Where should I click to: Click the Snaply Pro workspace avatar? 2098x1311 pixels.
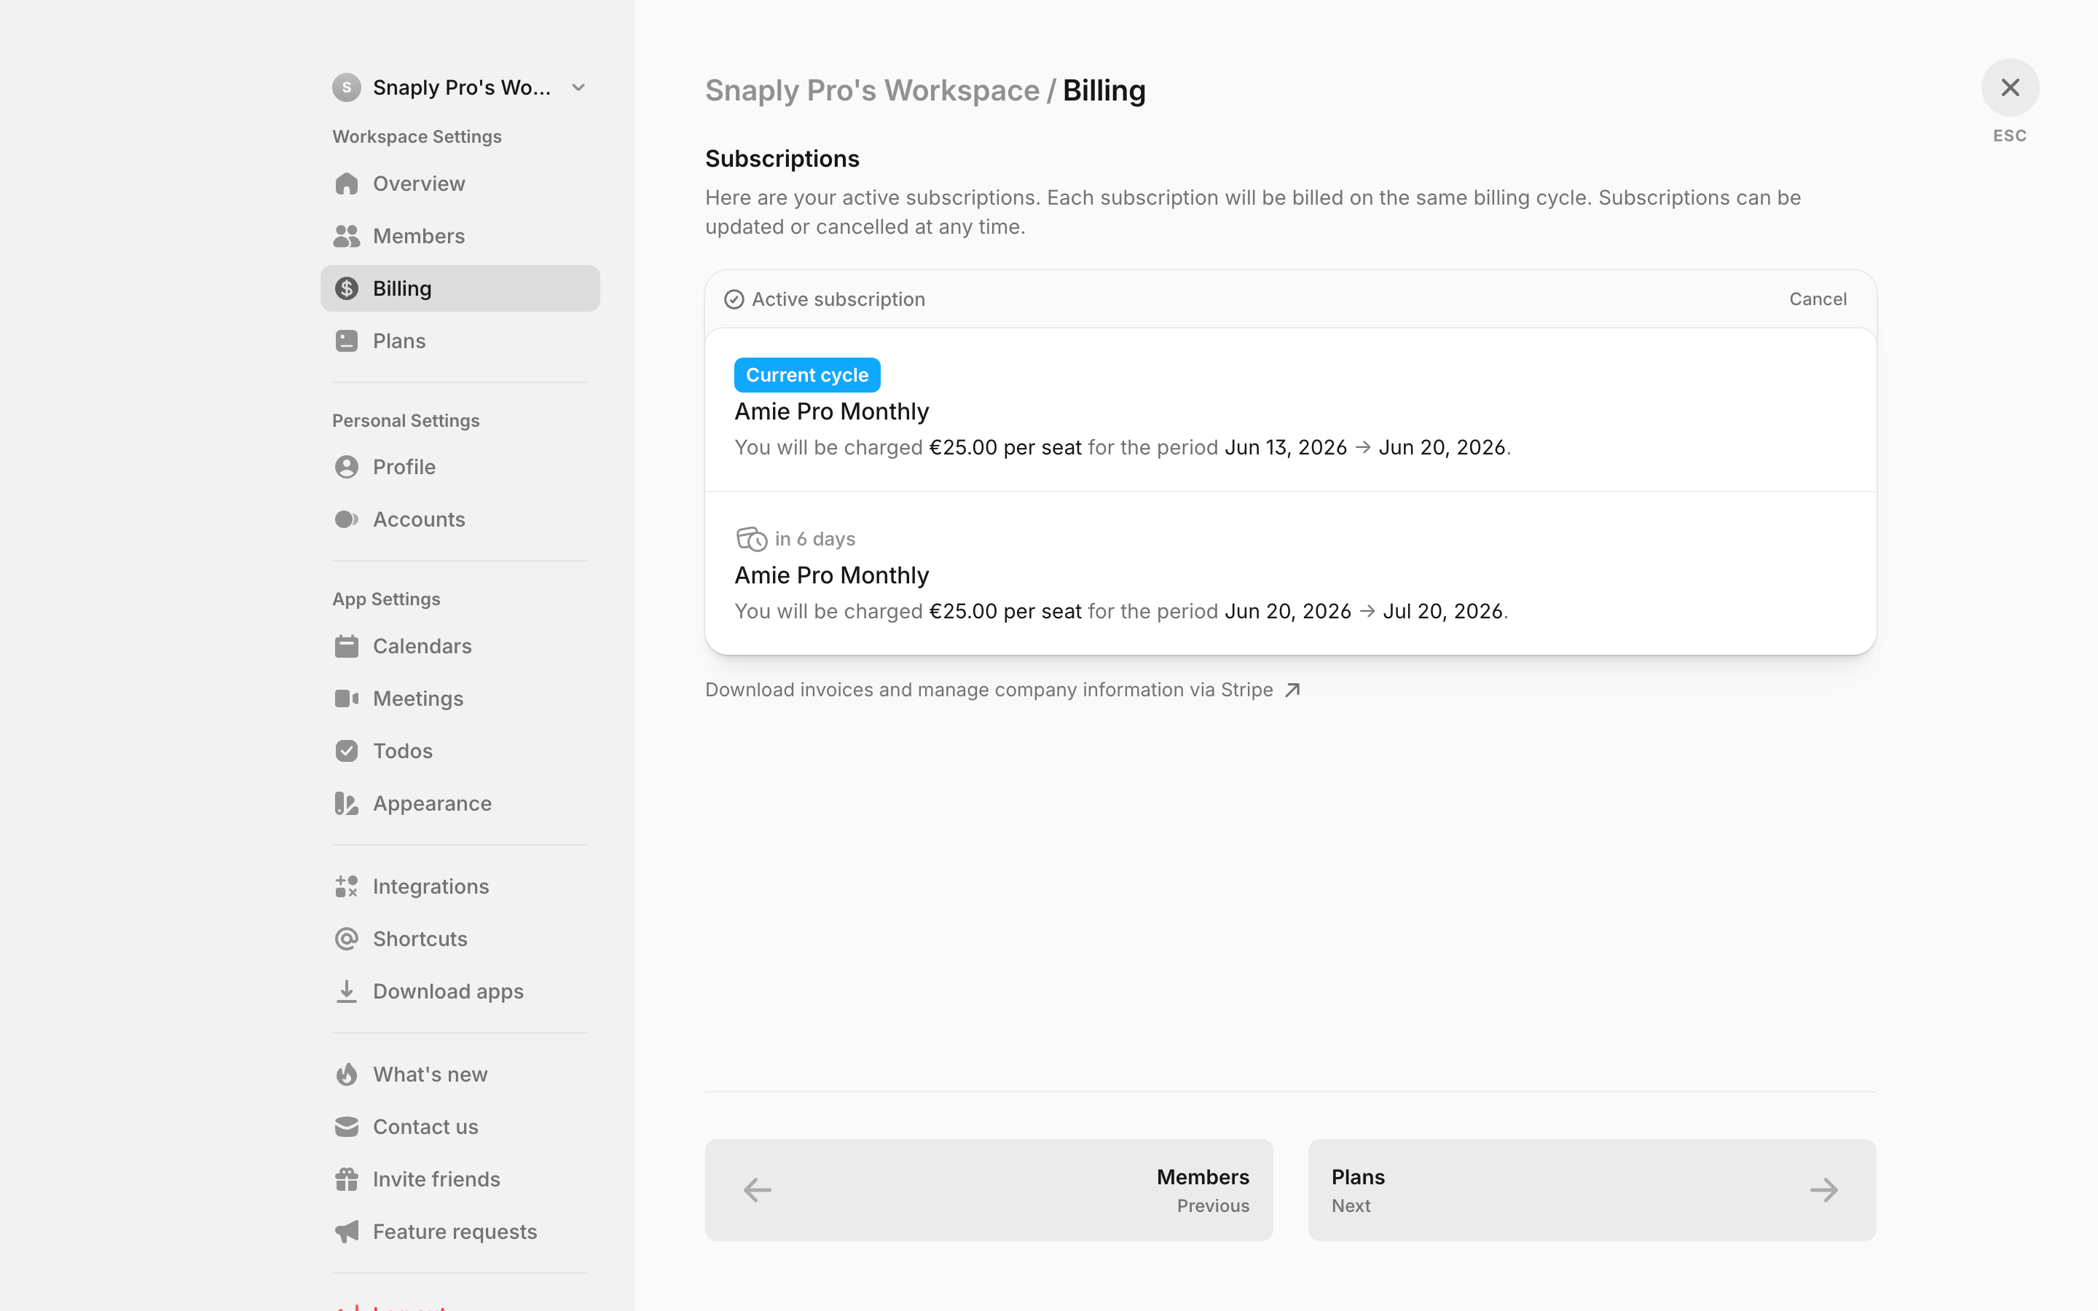(346, 87)
